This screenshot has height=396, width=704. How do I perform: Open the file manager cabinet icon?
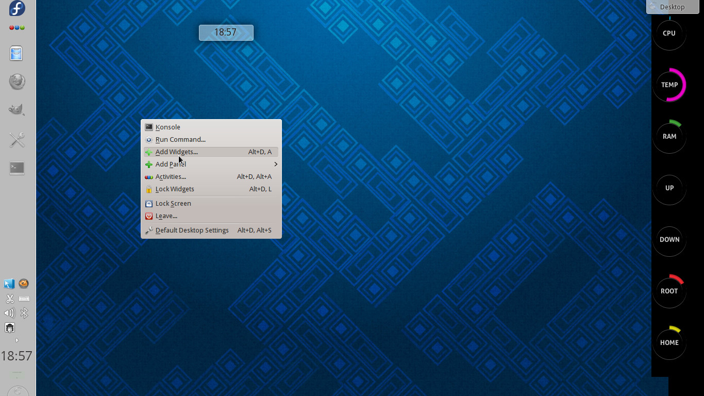coord(16,54)
